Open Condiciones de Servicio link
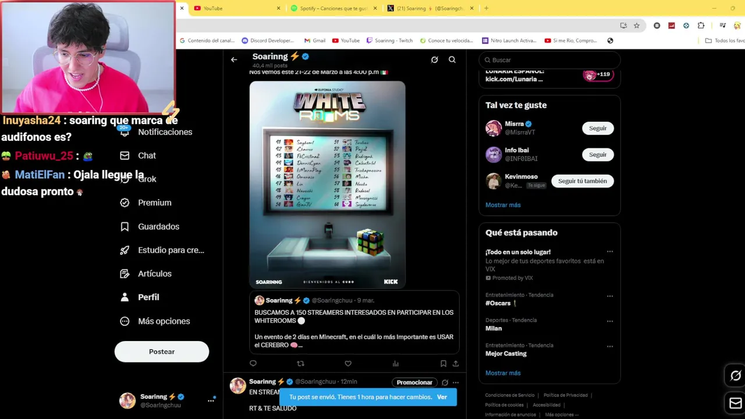The height and width of the screenshot is (419, 745). point(509,395)
